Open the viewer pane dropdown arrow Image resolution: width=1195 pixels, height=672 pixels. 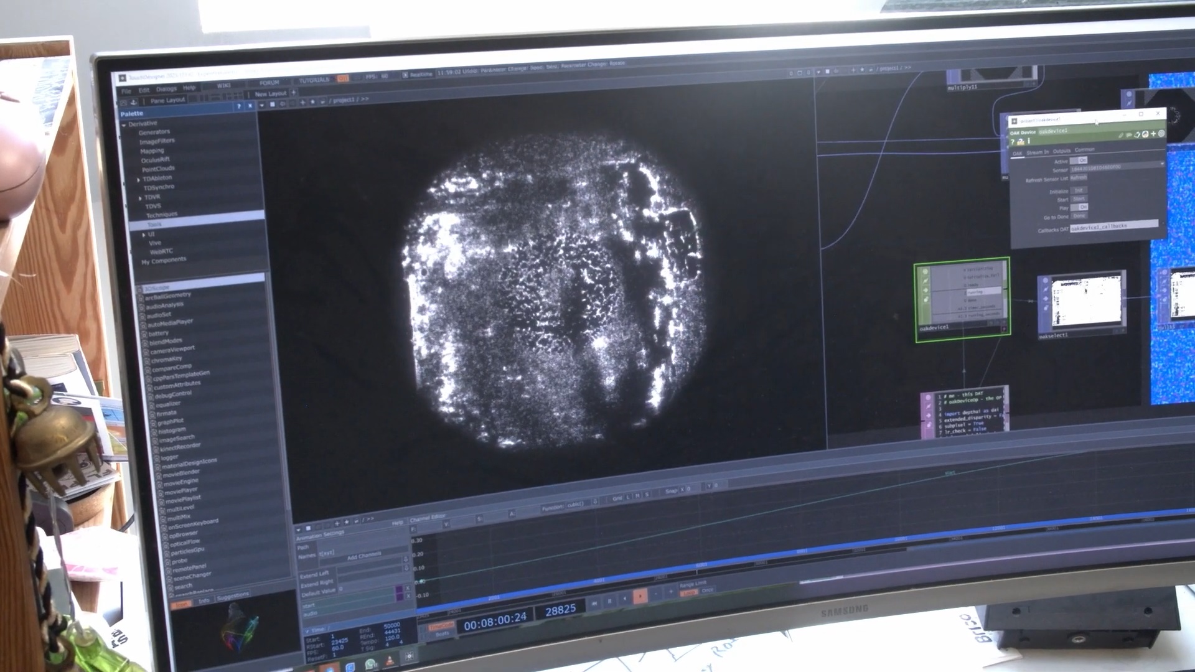coord(261,105)
